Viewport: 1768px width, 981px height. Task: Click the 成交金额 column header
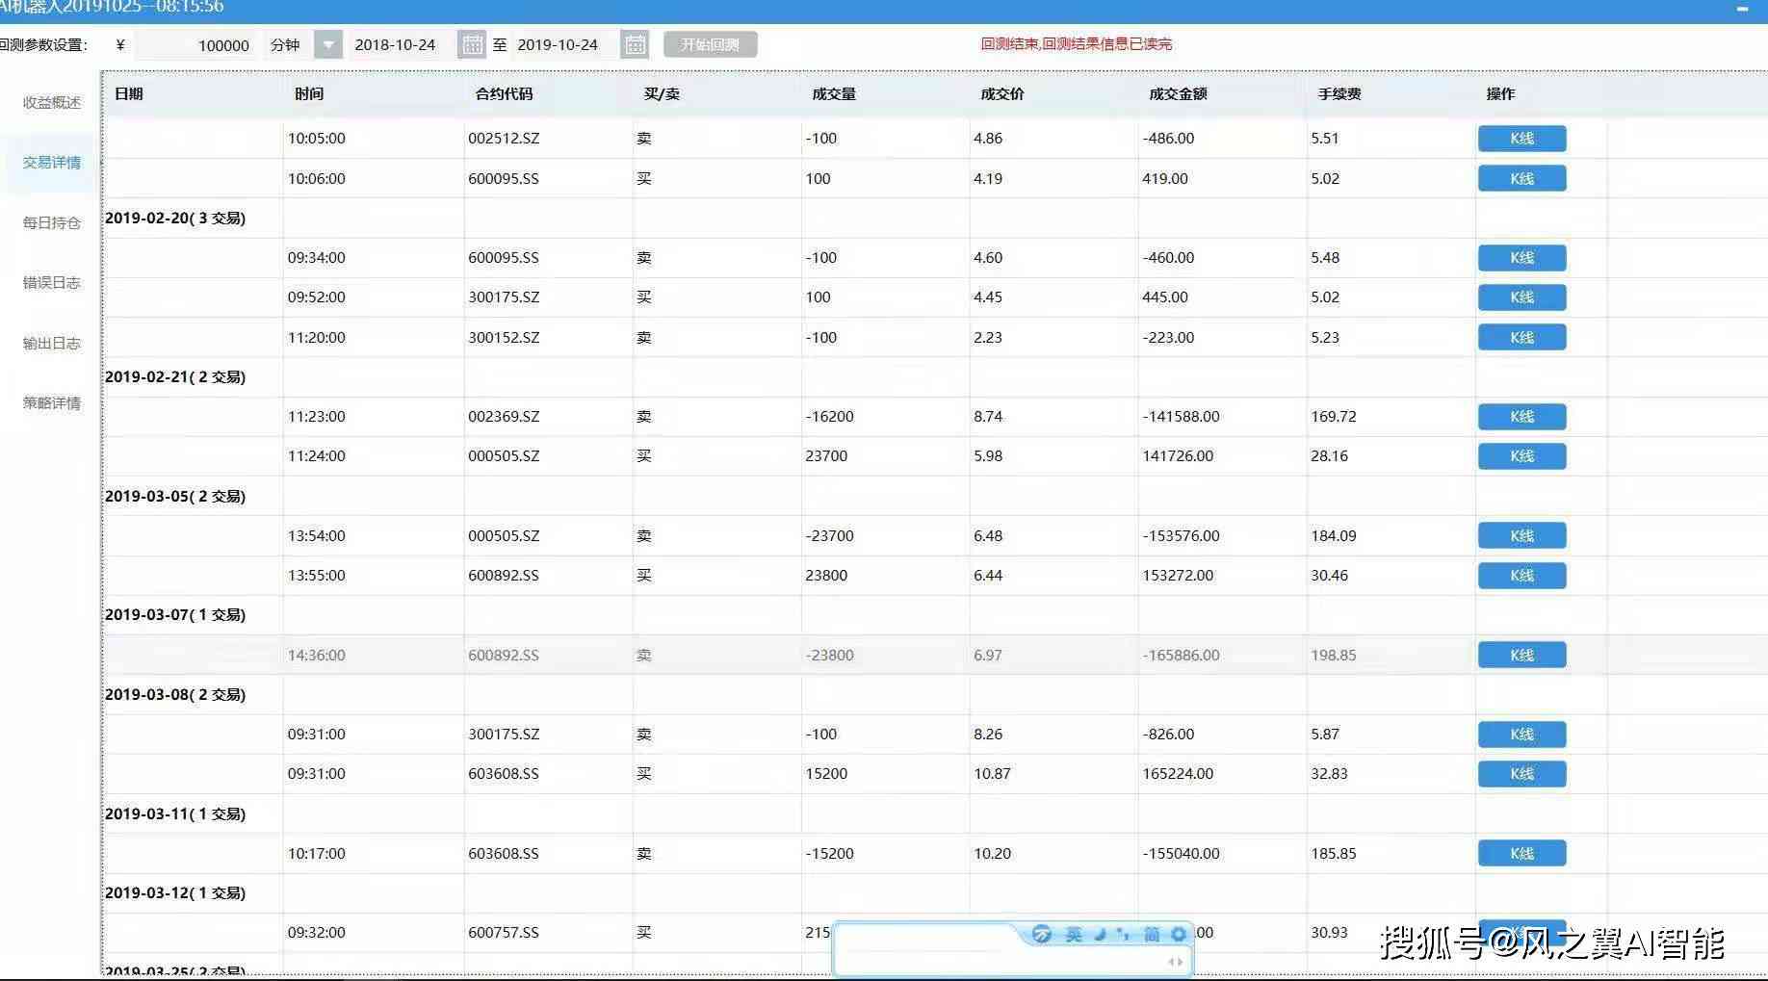(x=1178, y=94)
